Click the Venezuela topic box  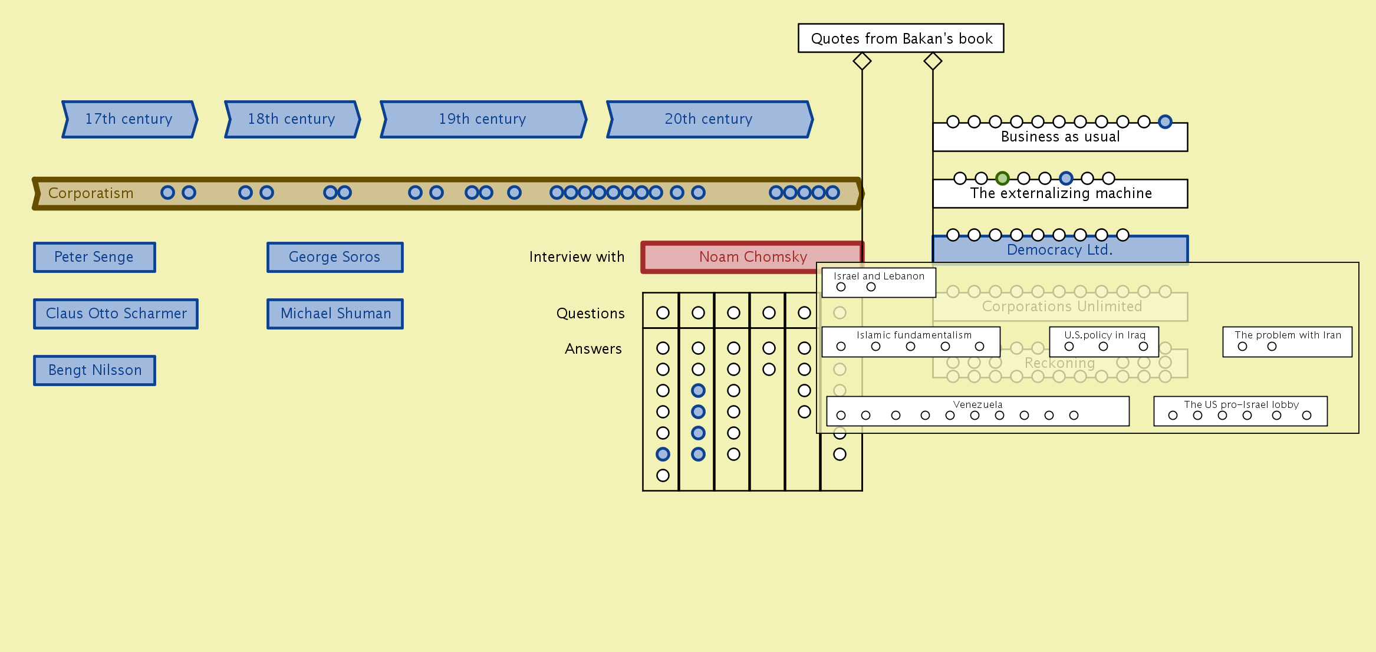(x=977, y=404)
